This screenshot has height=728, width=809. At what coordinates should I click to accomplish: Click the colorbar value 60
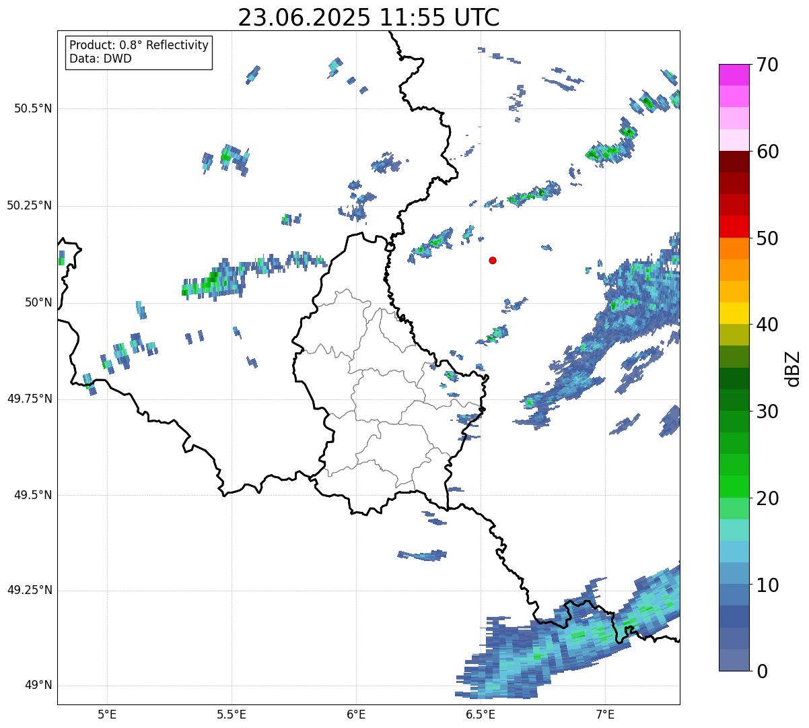click(767, 152)
